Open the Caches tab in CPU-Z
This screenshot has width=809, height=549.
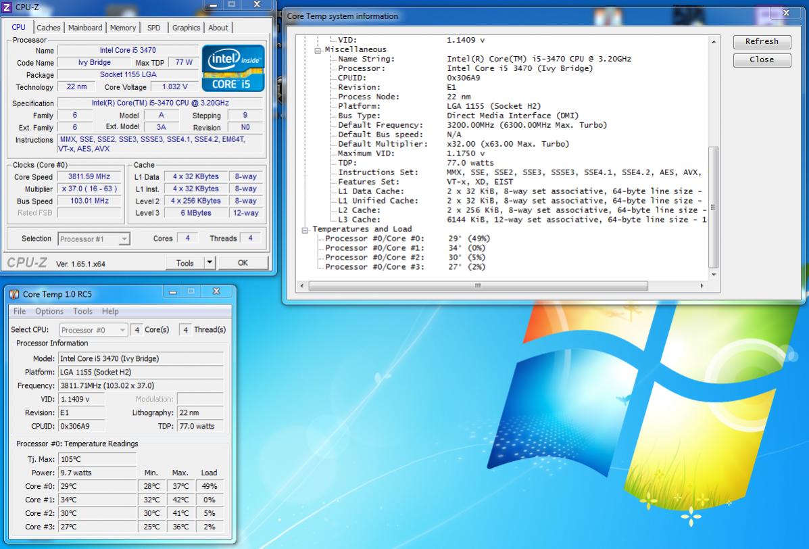click(x=49, y=28)
